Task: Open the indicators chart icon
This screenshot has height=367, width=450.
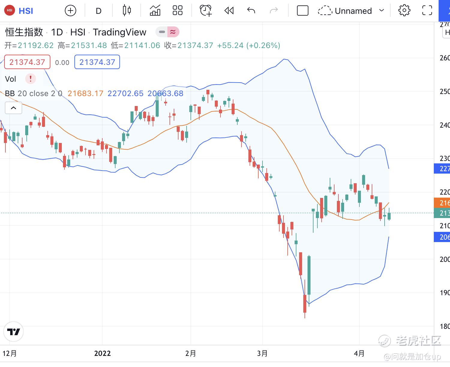Action: 155,11
